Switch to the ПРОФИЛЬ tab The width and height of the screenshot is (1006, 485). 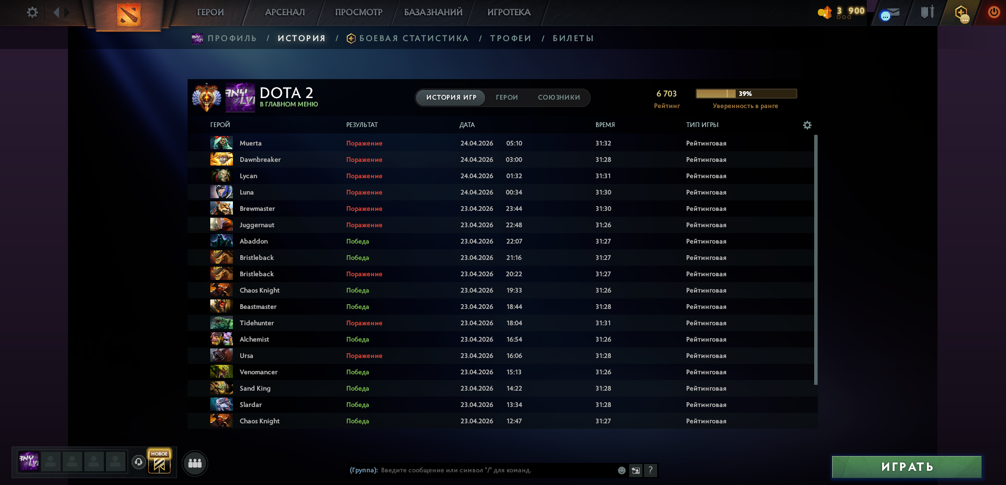click(232, 38)
